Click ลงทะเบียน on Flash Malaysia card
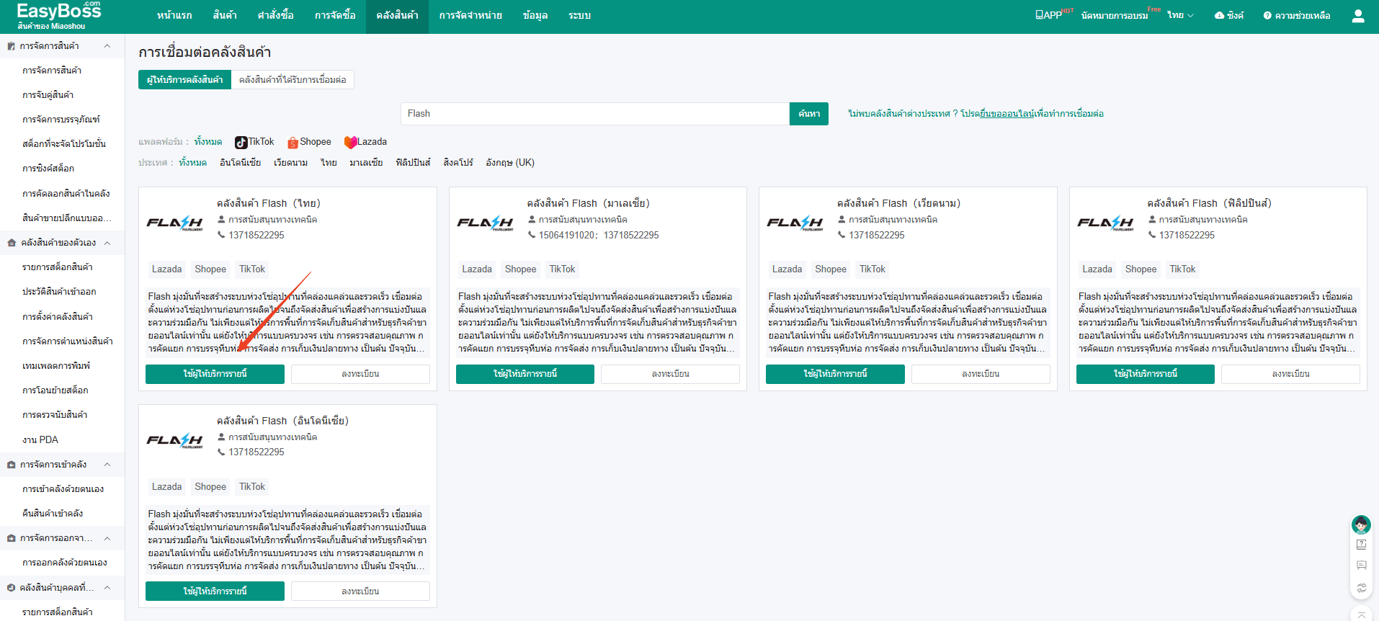Image resolution: width=1379 pixels, height=621 pixels. (x=670, y=374)
